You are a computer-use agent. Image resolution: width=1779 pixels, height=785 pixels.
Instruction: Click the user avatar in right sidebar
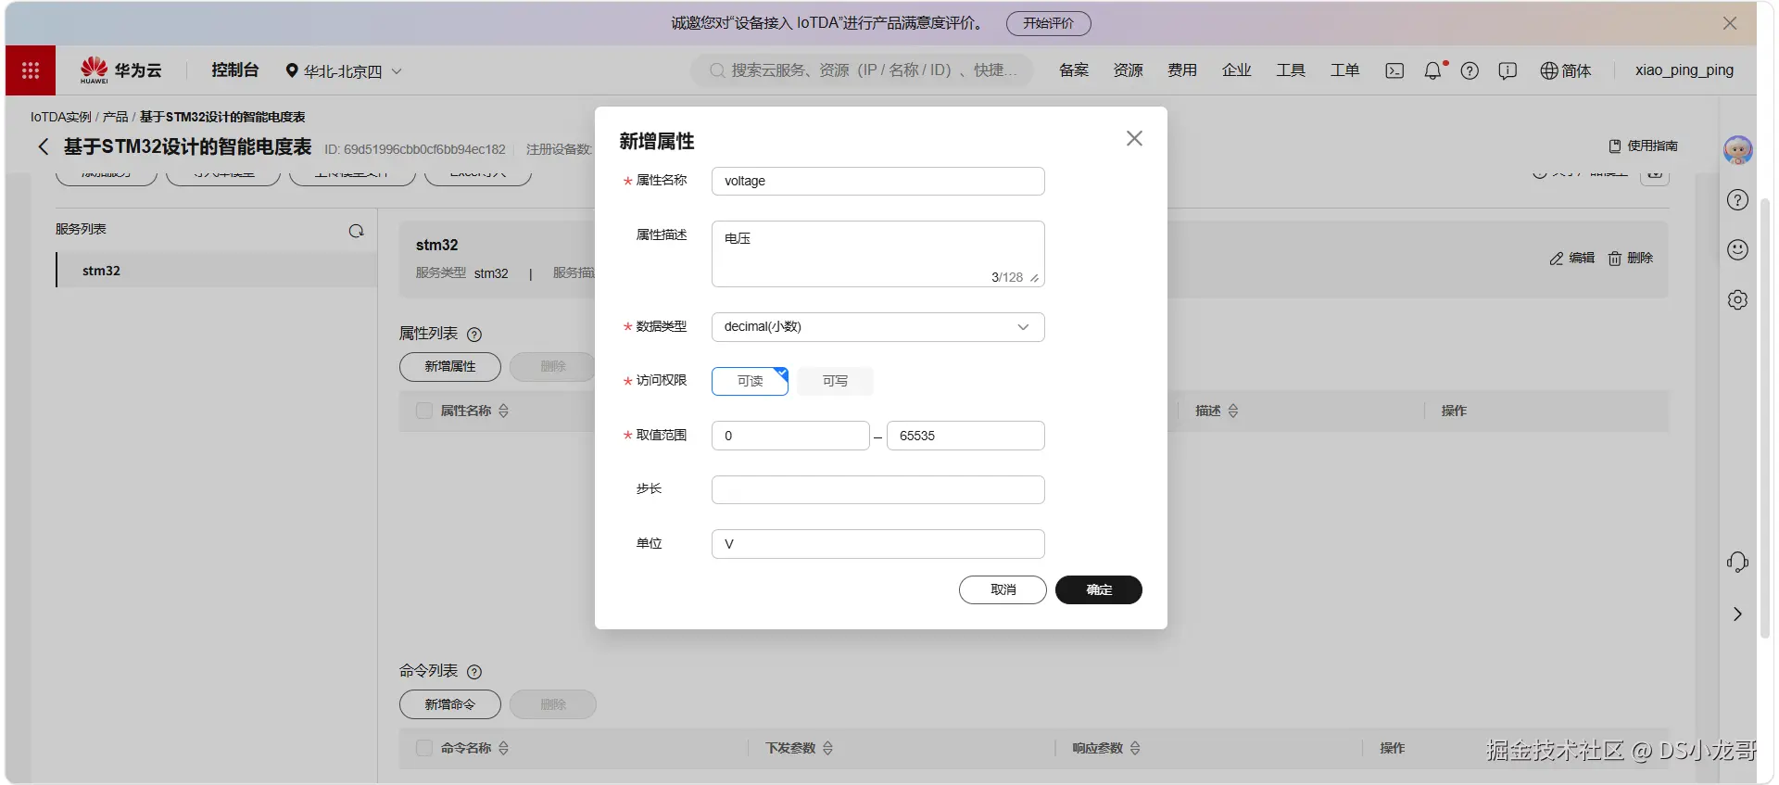click(x=1737, y=149)
